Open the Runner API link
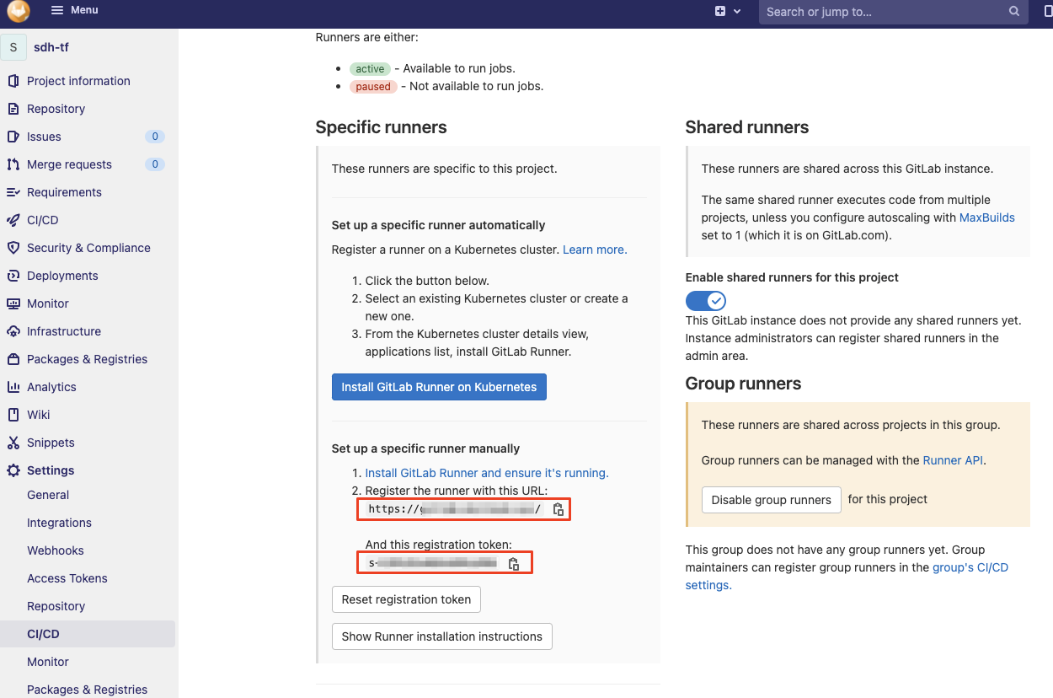 click(954, 460)
